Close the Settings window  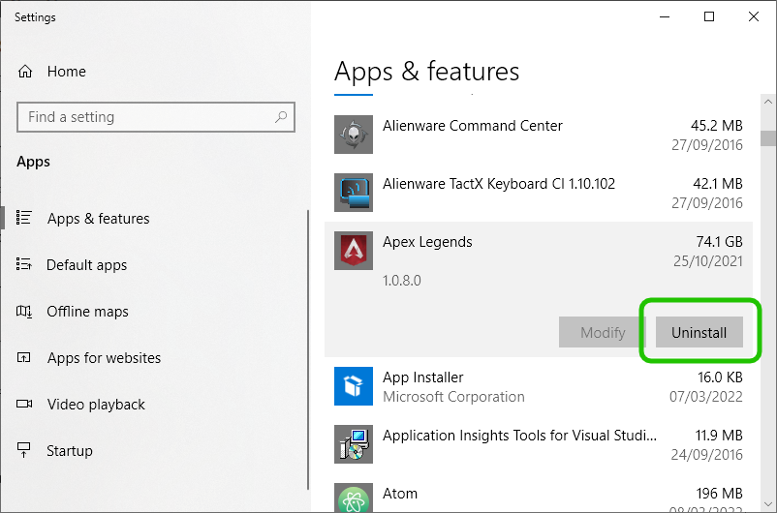point(754,16)
